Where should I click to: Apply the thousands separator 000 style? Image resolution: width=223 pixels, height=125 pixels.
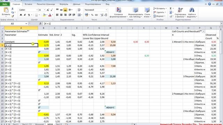tap(96, 15)
